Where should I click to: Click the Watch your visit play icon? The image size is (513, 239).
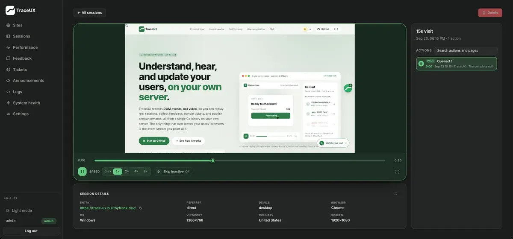(x=321, y=143)
